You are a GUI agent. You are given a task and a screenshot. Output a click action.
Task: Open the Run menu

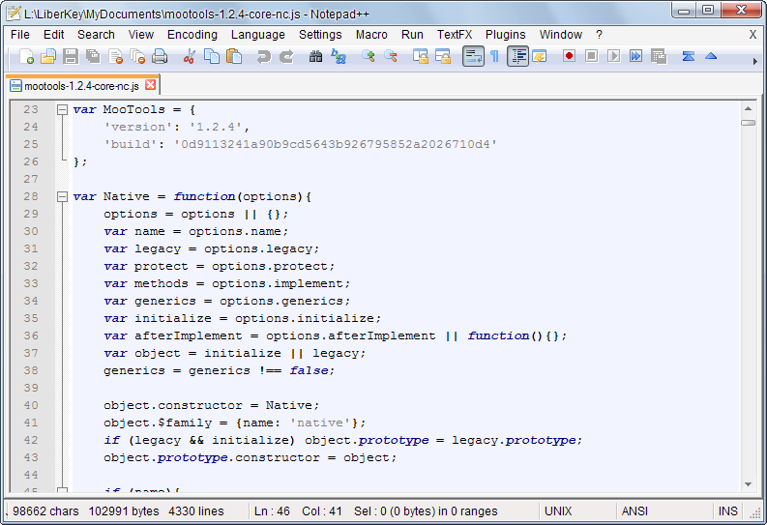pyautogui.click(x=412, y=35)
